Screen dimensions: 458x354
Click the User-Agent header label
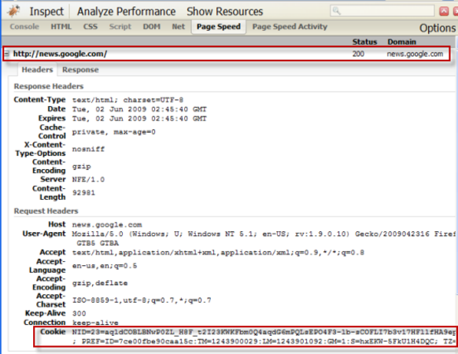44,234
